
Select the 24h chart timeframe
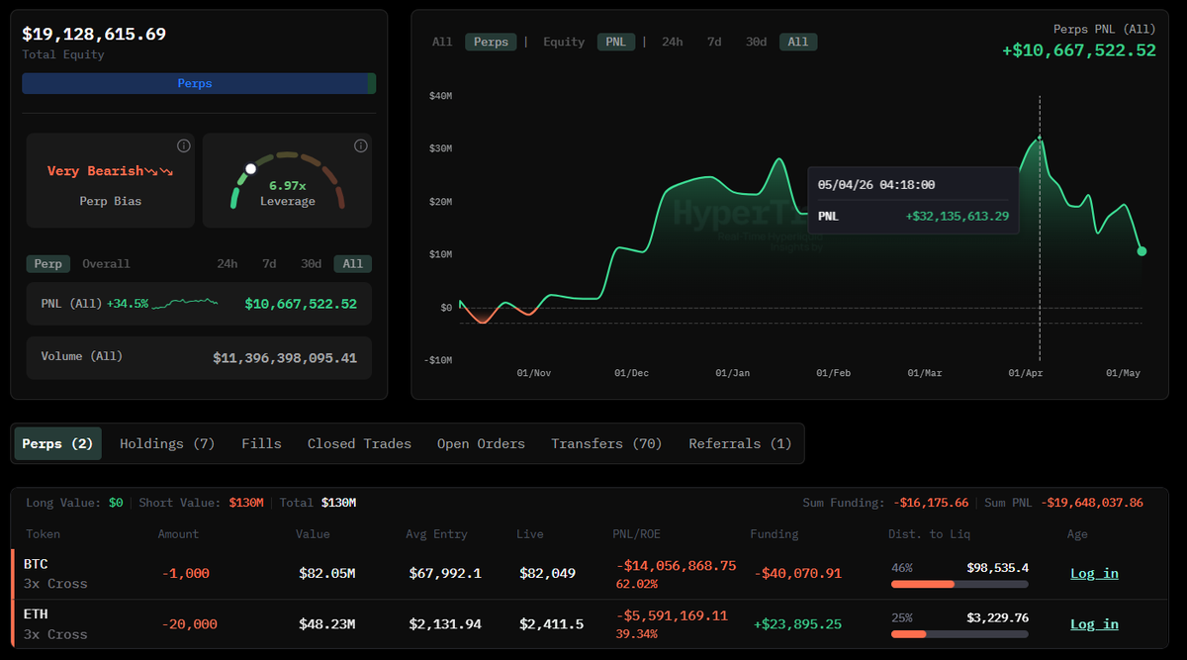click(672, 42)
